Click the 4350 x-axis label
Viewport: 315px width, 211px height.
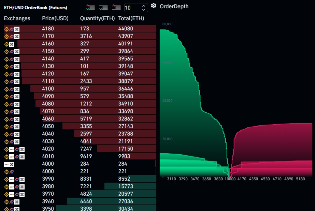tap(254, 179)
